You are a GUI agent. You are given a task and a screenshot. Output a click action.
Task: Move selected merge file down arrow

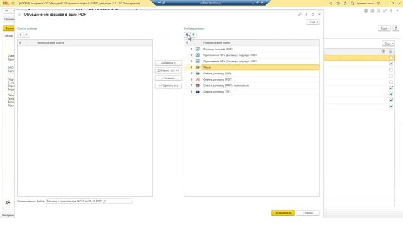click(x=193, y=35)
